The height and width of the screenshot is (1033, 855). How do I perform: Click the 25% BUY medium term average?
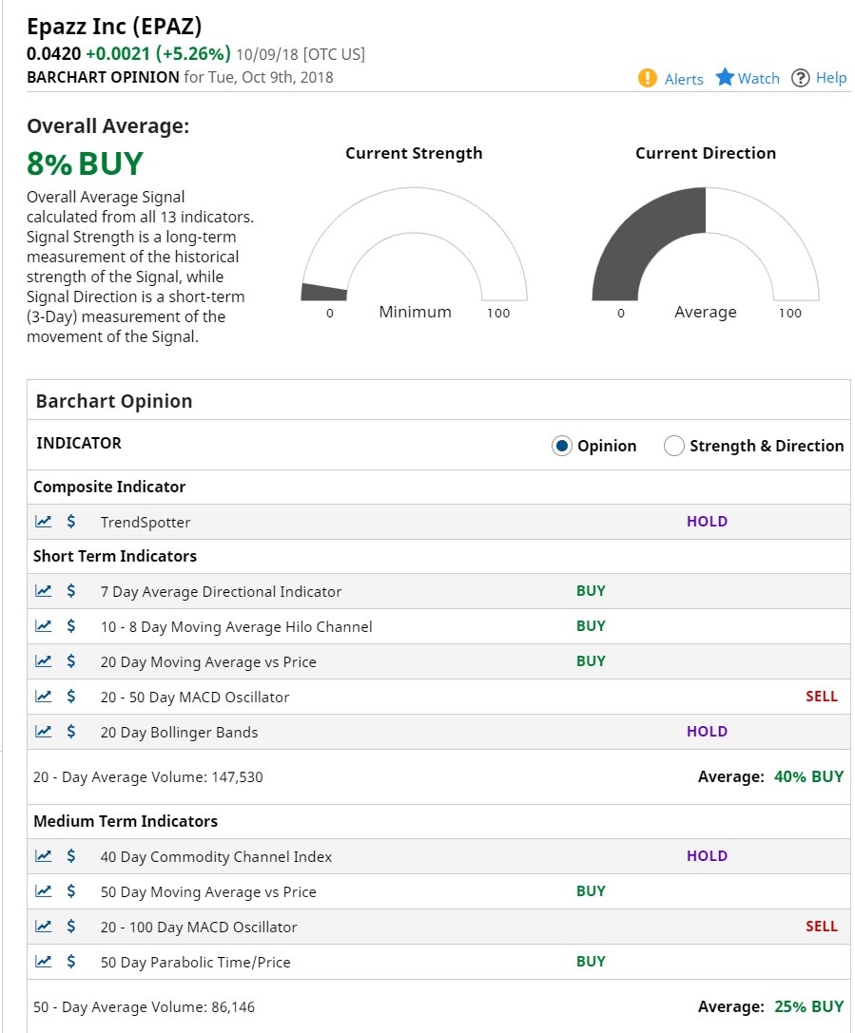(808, 1006)
